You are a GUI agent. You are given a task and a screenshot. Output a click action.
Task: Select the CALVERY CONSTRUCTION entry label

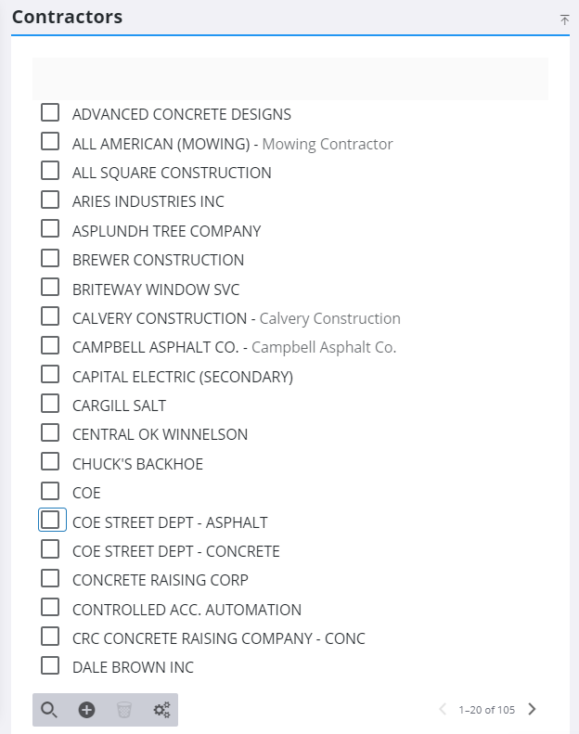coord(159,318)
